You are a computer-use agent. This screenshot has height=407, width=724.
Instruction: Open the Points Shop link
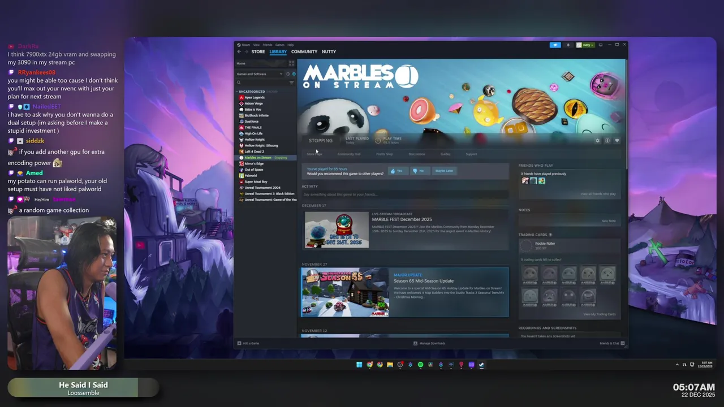coord(385,154)
